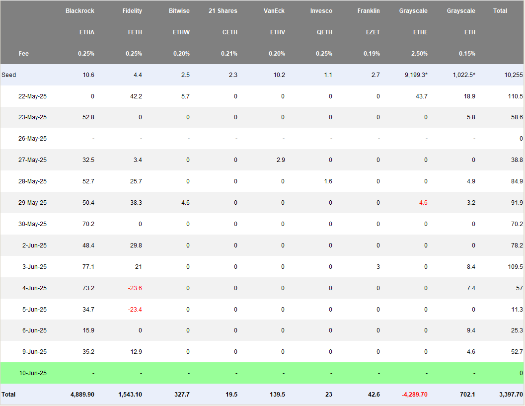Image resolution: width=525 pixels, height=406 pixels.
Task: Click the VanEck column header
Action: coord(274,11)
